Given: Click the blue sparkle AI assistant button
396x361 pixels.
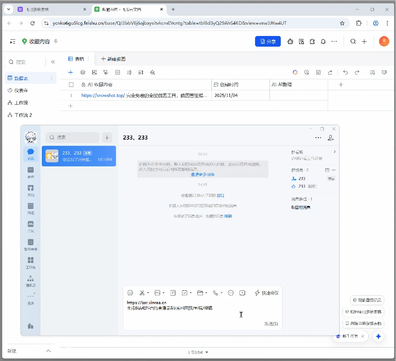Looking at the screenshot, I should click(378, 336).
